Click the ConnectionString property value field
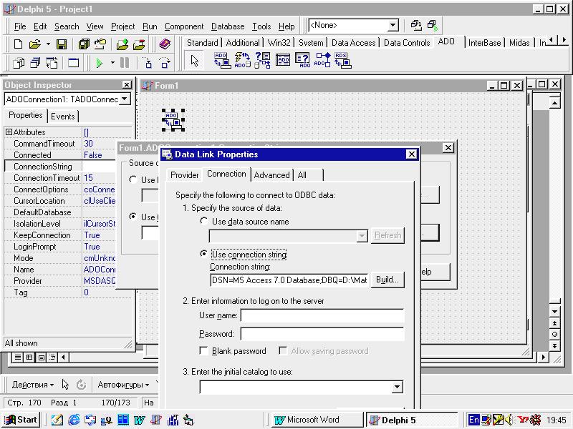573x429 pixels. pos(99,167)
